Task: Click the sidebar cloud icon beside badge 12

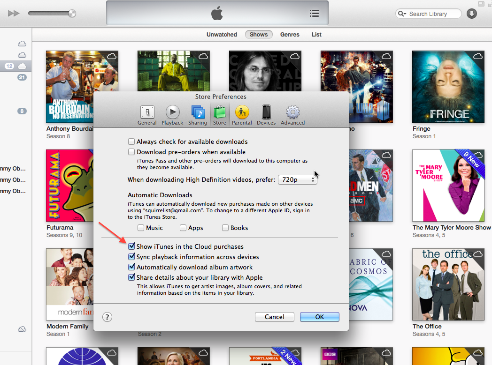Action: pos(22,66)
